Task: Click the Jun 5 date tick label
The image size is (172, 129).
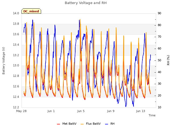Action: 81,111
